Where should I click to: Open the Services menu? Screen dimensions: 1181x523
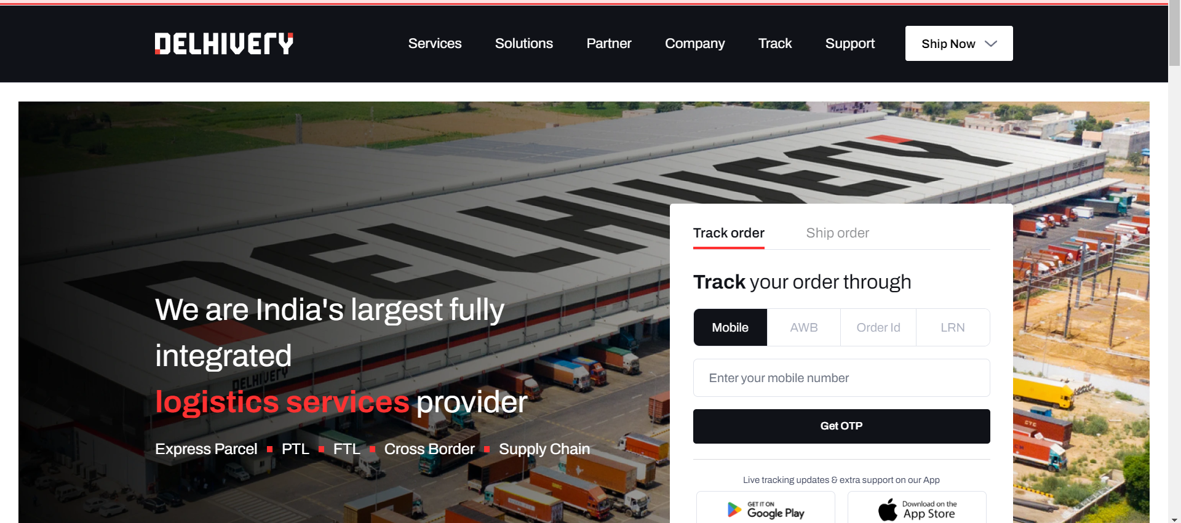[x=435, y=44]
